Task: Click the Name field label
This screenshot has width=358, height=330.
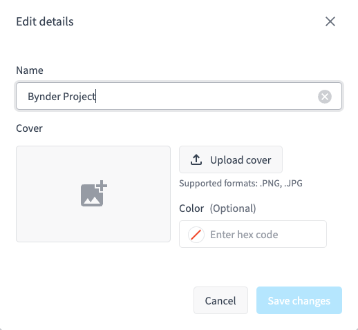Action: point(30,70)
